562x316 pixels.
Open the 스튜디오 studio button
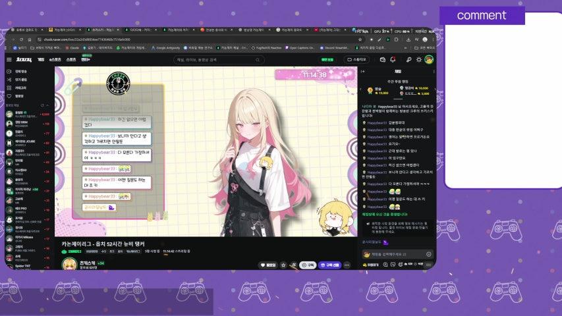[356, 60]
